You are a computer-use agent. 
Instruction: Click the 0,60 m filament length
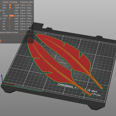[x=23, y=19]
